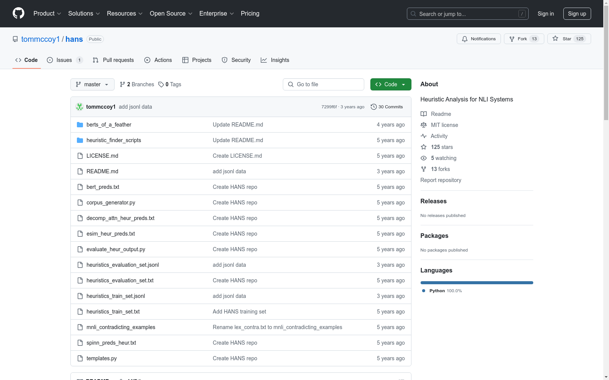Click the pulse icon beside Activity
609x380 pixels.
pos(424,136)
